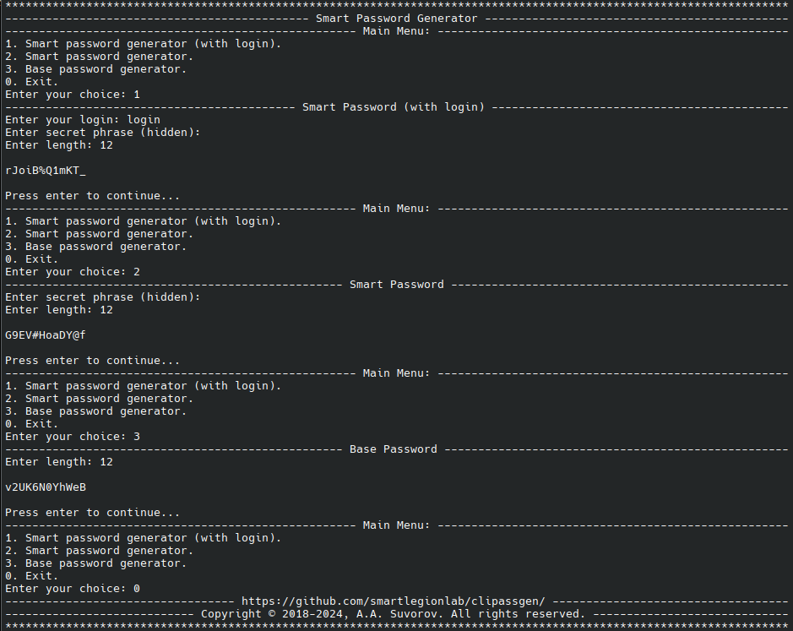The image size is (793, 631).
Task: Click the Smart Password Generator title
Action: point(396,19)
